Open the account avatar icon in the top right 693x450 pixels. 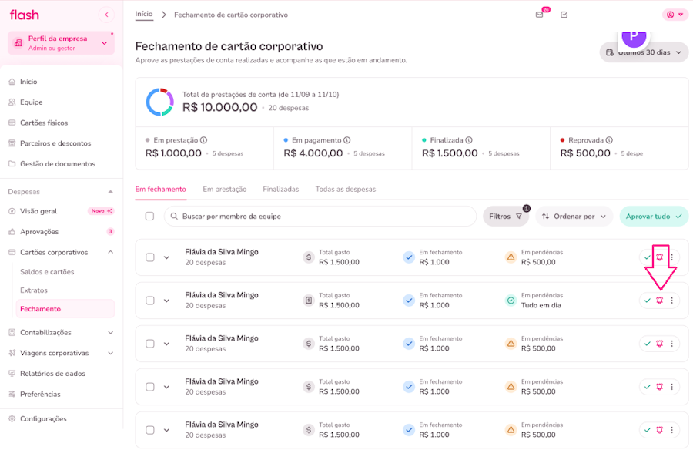click(x=669, y=14)
